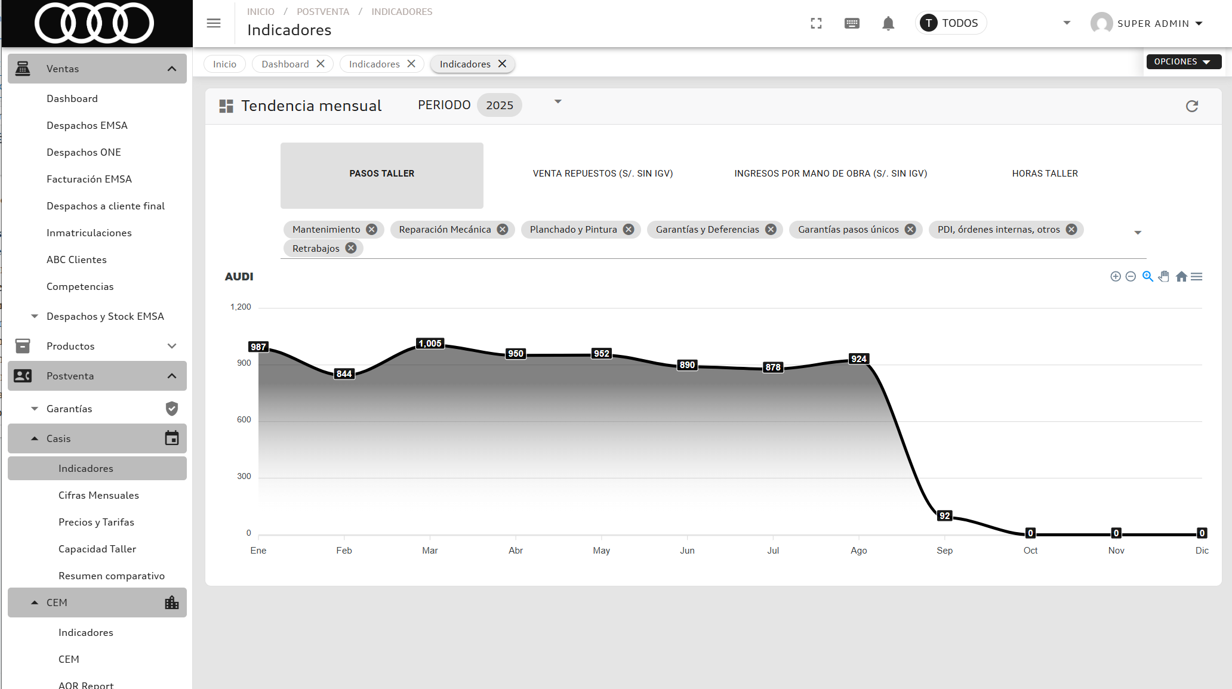
Task: Click the Mar 1,005 data point
Action: point(430,344)
